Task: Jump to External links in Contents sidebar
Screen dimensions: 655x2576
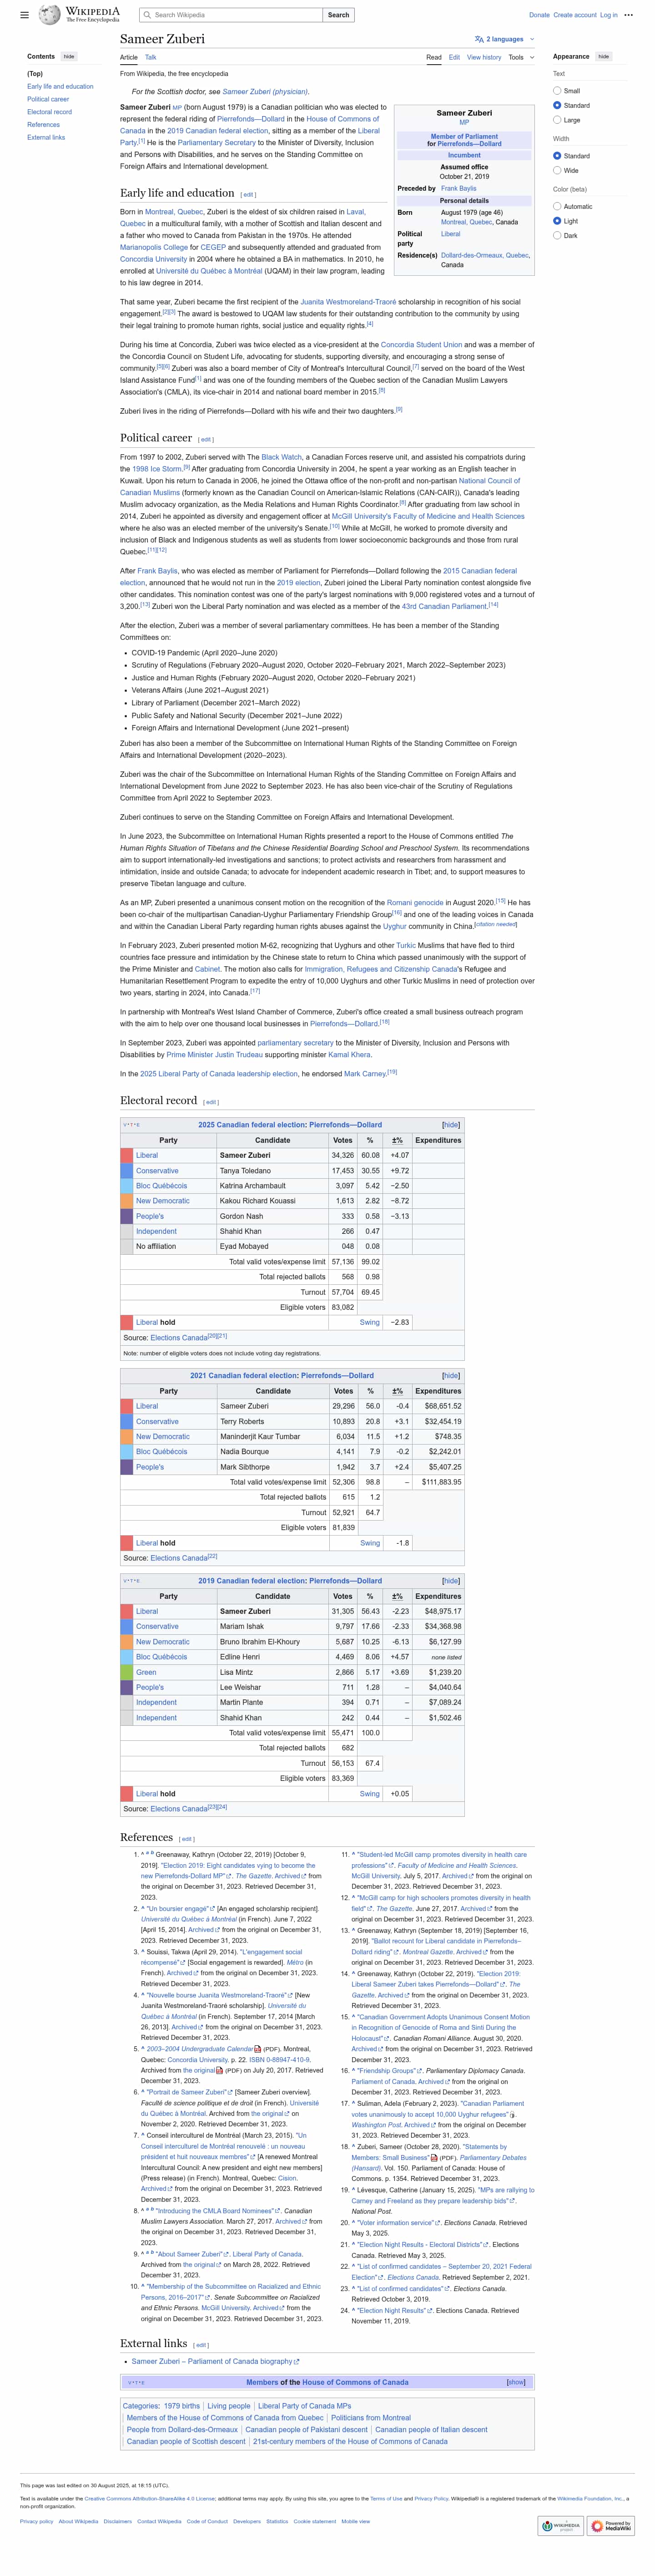Action: [46, 137]
